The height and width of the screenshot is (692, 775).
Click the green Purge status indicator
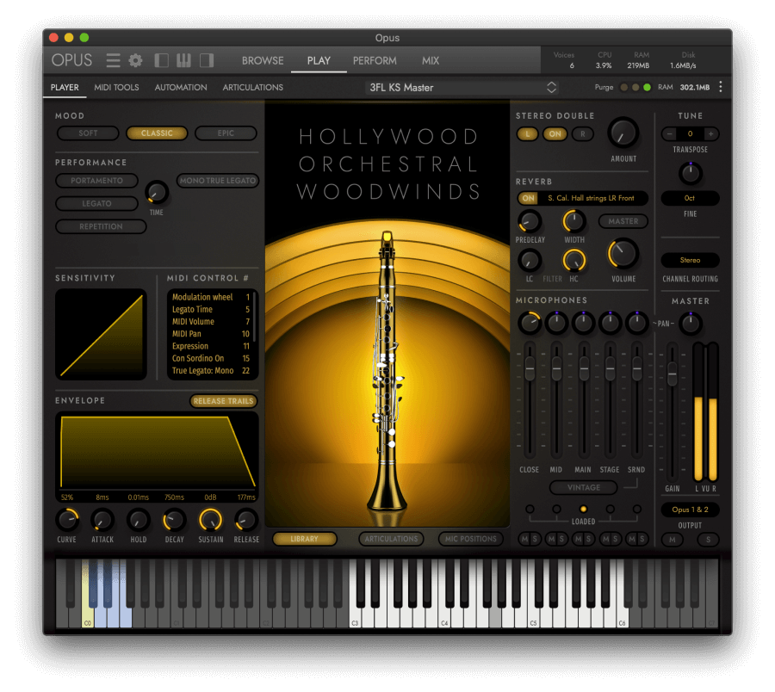(x=647, y=87)
